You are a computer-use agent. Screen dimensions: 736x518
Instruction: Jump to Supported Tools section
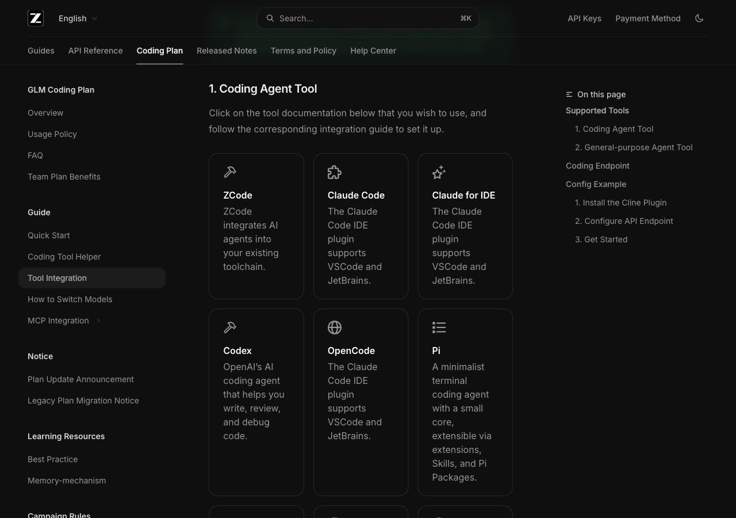597,111
